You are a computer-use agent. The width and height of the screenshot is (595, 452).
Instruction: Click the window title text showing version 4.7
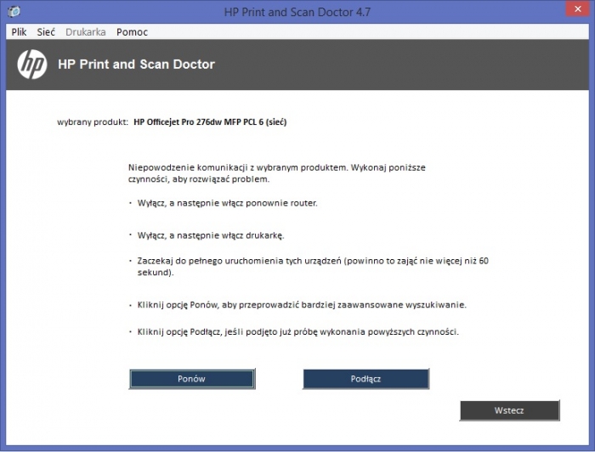tap(297, 12)
